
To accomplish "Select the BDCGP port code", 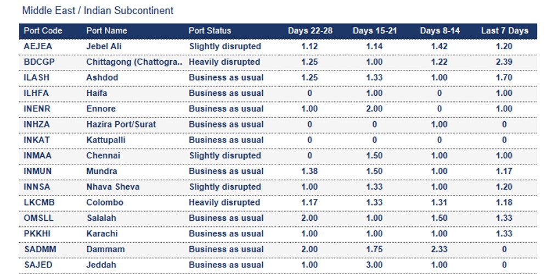I will tap(39, 62).
